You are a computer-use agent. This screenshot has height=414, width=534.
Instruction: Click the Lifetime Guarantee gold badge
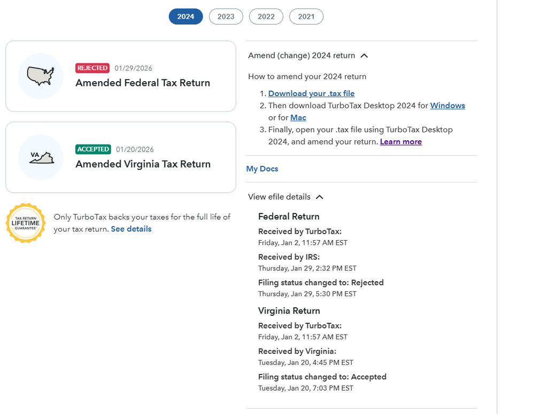pos(26,223)
